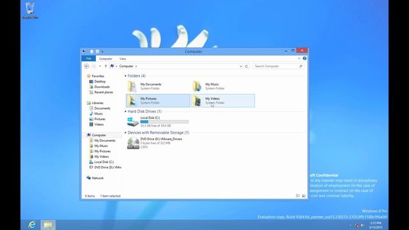Click Computer in address breadcrumb
409x230 pixels.
tap(127, 66)
